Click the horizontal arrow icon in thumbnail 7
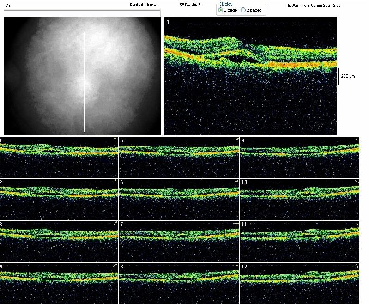This screenshot has height=304, width=369. pos(236,224)
